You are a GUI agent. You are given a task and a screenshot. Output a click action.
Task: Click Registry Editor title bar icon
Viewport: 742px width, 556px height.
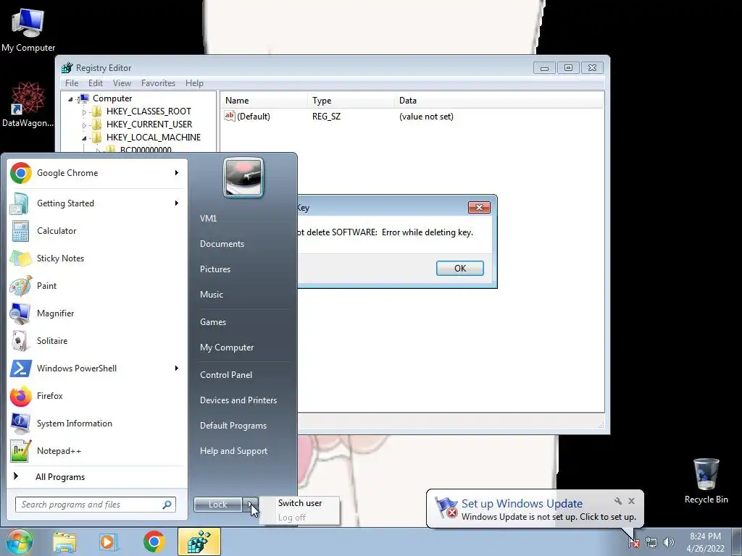(67, 67)
